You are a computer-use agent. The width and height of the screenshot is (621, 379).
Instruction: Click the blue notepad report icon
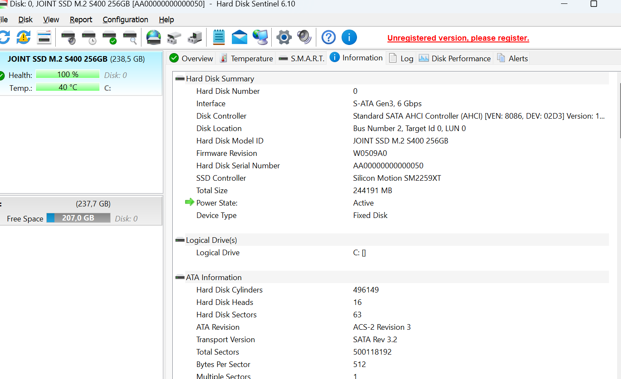tap(219, 38)
